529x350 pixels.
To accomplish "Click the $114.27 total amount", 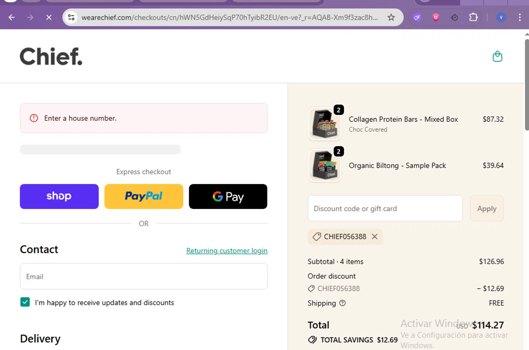I will (488, 325).
